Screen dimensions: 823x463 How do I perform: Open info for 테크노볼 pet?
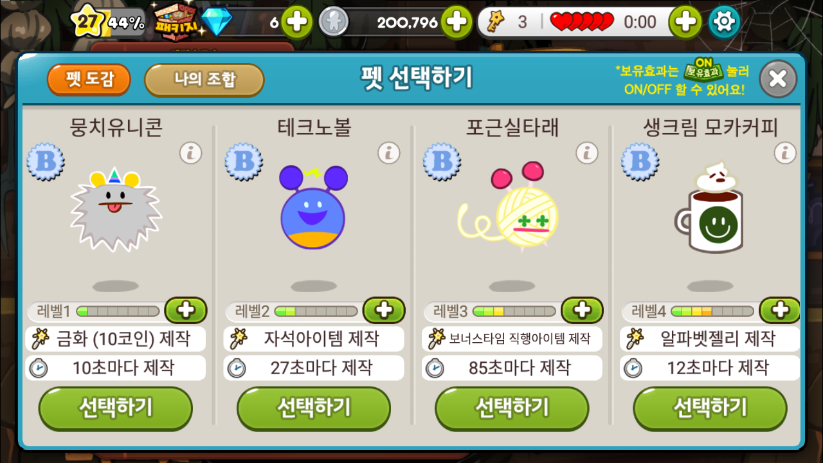[388, 153]
